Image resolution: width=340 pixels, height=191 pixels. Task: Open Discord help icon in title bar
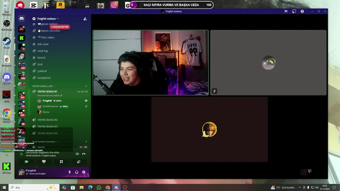(302, 11)
